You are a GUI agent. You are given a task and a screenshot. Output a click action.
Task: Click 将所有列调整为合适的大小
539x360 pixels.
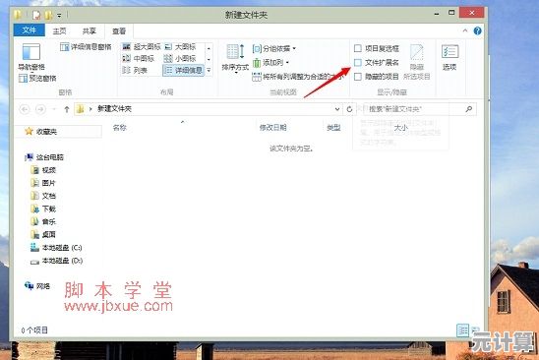(298, 77)
